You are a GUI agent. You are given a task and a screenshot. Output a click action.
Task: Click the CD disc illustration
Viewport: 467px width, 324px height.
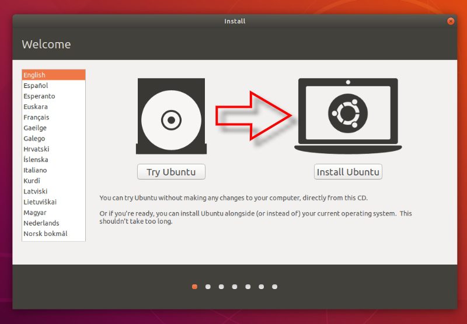pos(171,116)
